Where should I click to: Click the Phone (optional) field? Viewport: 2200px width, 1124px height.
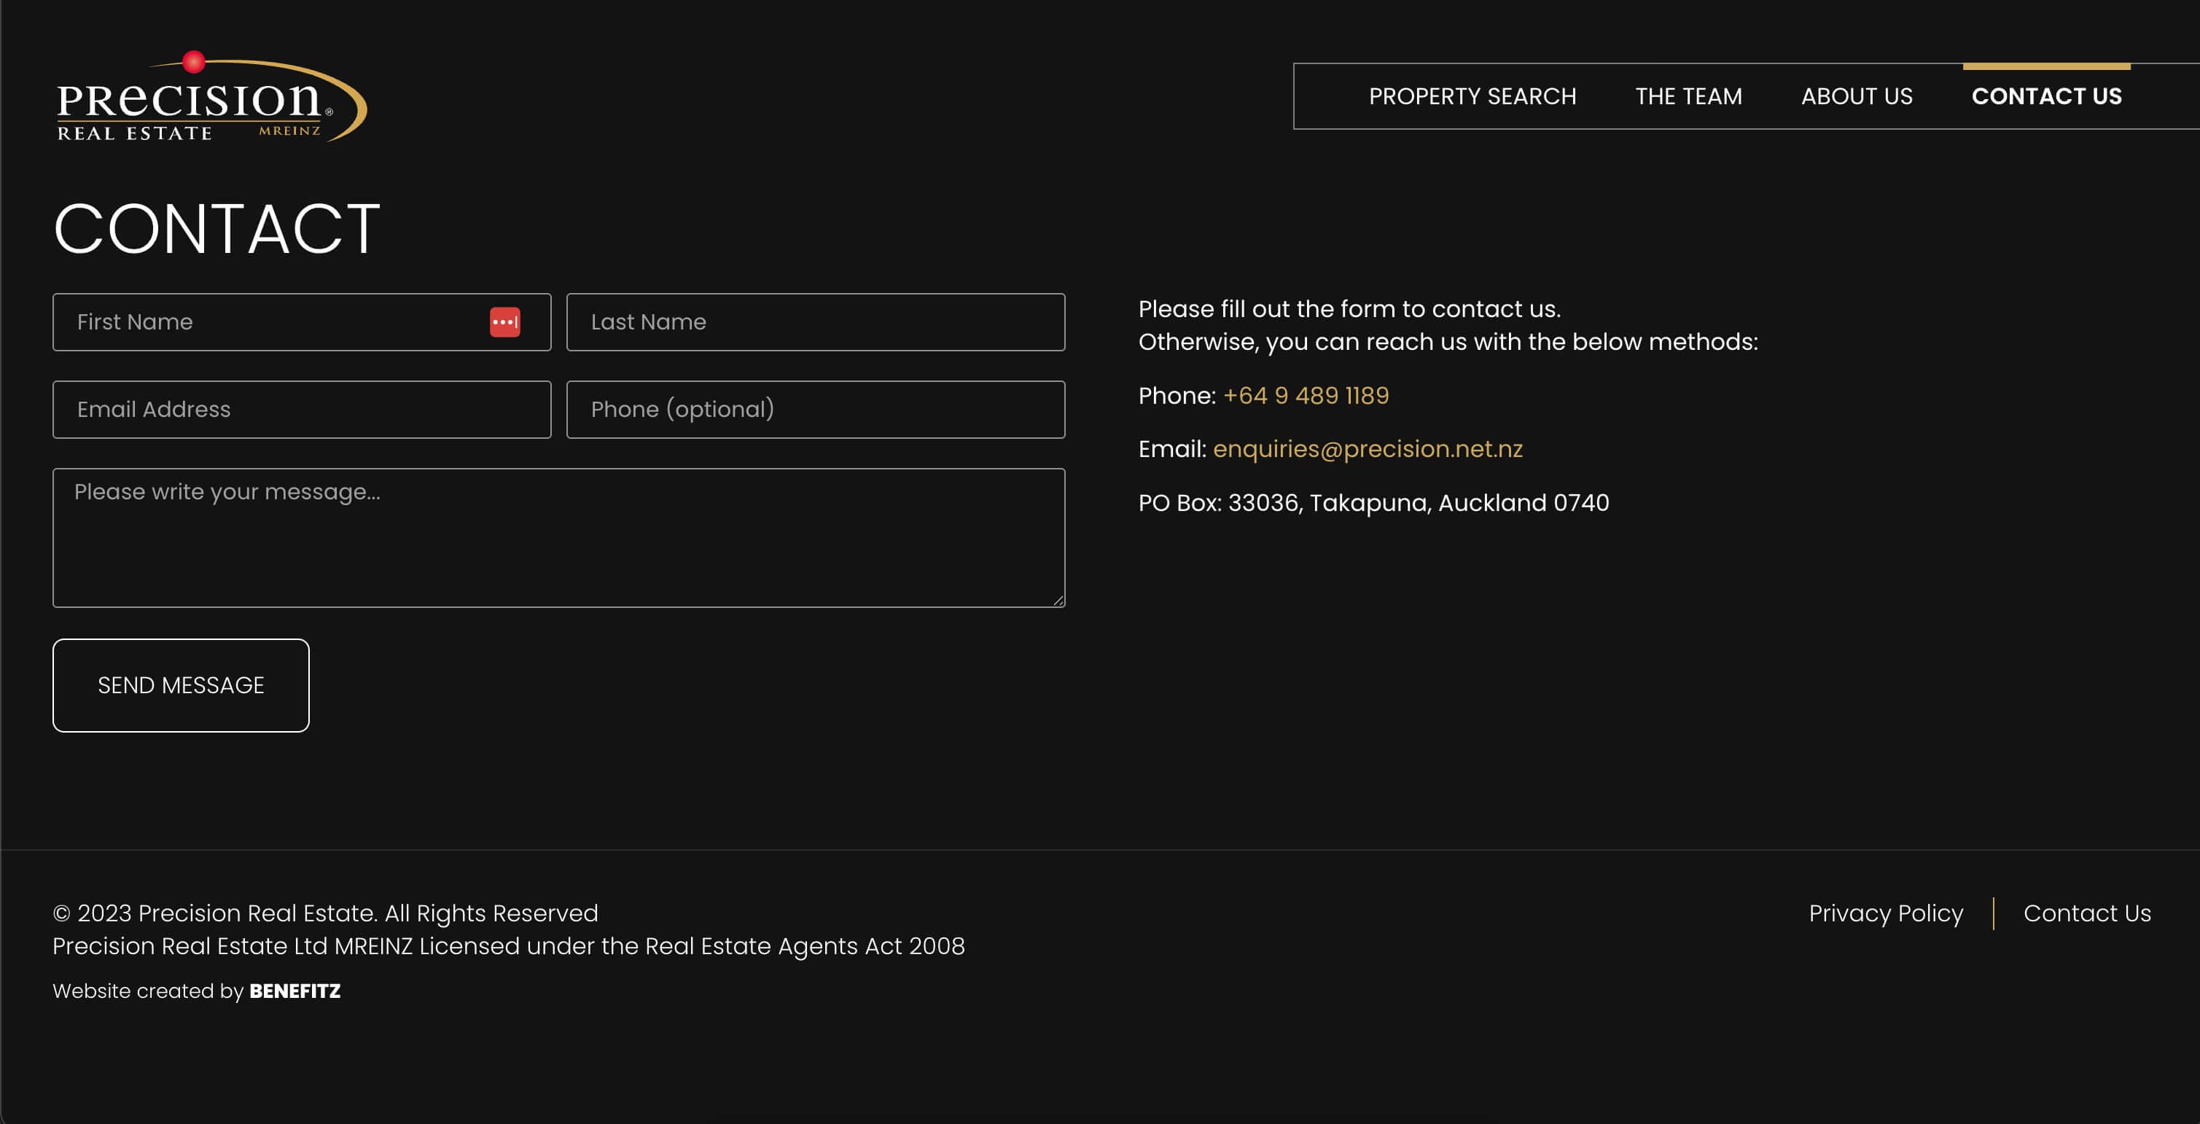(x=815, y=409)
